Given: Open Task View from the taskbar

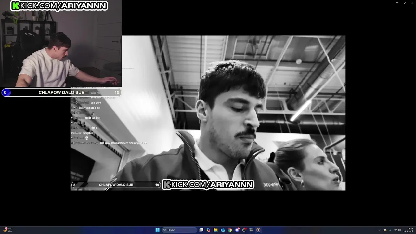Looking at the screenshot, I should pos(201,230).
